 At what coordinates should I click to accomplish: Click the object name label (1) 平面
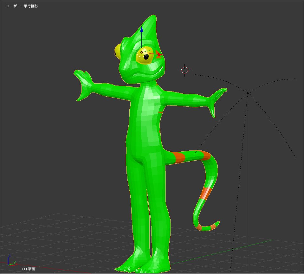click(x=28, y=269)
